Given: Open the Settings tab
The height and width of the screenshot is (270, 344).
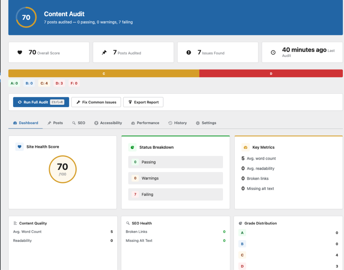Looking at the screenshot, I should [x=206, y=123].
